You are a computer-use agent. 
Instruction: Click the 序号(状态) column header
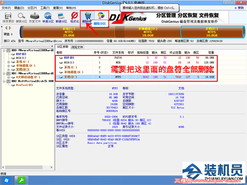point(101,52)
